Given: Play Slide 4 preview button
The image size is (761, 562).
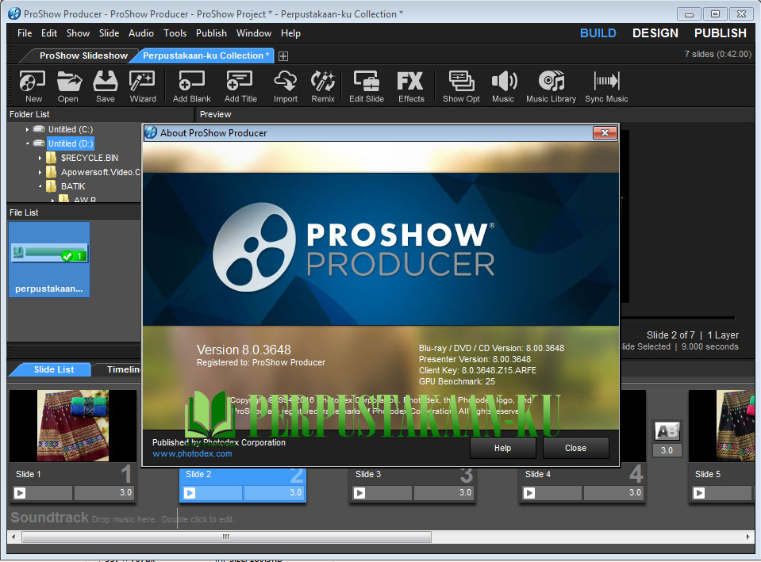Looking at the screenshot, I should (529, 493).
